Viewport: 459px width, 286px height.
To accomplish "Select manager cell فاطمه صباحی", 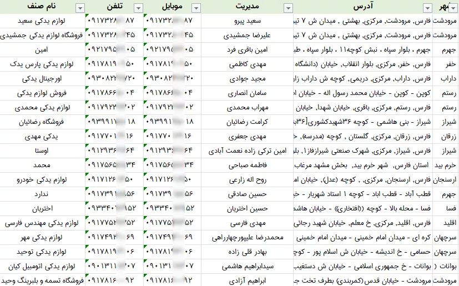I will 248,165.
